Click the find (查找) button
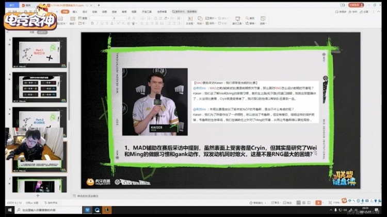The height and width of the screenshot is (217, 387). click(x=250, y=18)
